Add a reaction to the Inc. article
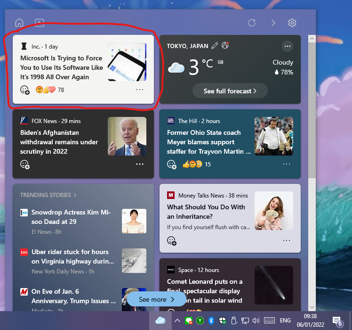The image size is (352, 330). pos(25,90)
